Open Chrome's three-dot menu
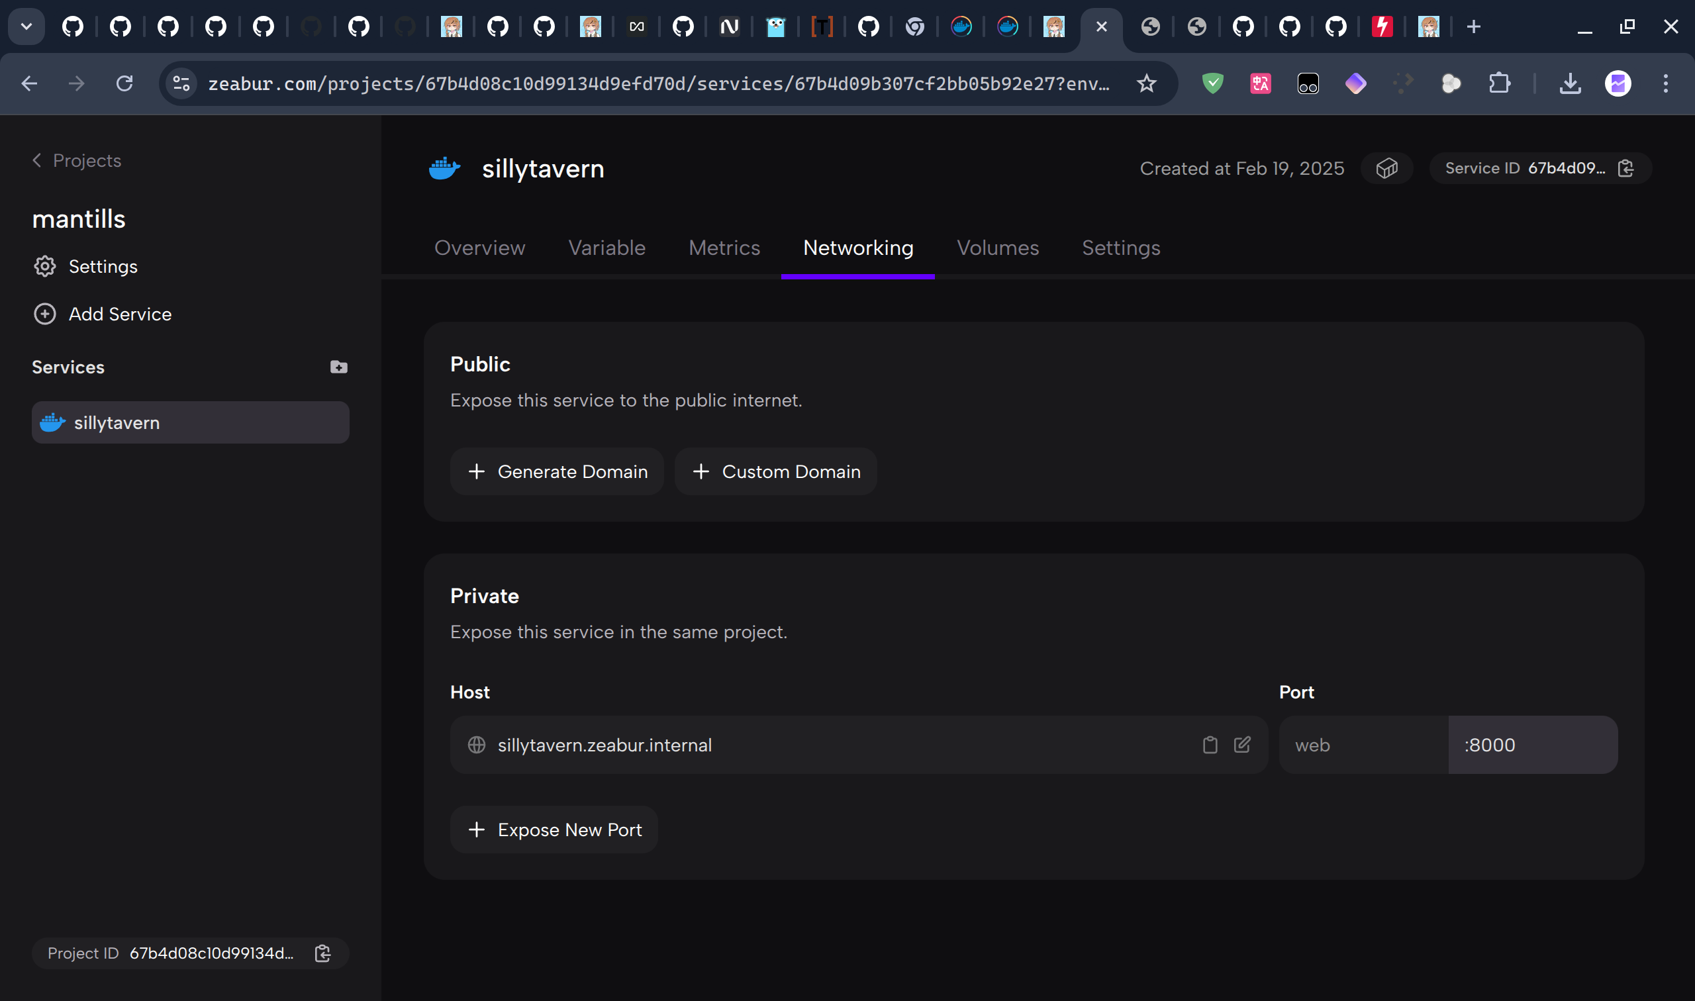The image size is (1695, 1001). coord(1665,83)
